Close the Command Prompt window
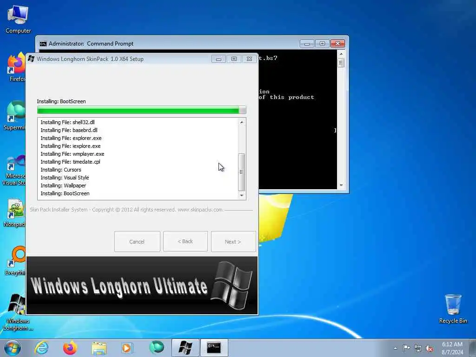 [x=337, y=44]
